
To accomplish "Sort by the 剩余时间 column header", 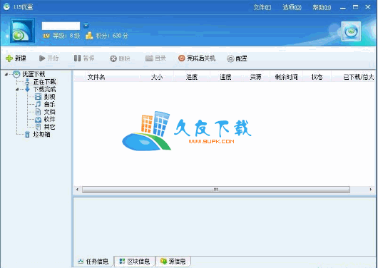I will [287, 77].
